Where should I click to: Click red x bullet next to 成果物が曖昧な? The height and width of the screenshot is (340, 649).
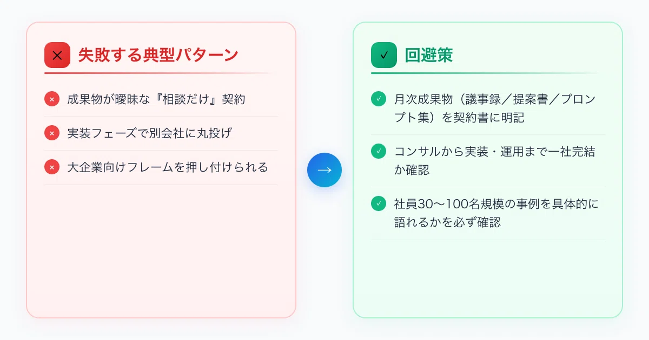coord(52,99)
